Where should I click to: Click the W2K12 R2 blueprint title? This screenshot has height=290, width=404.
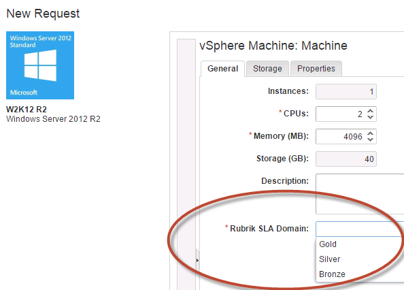click(x=27, y=110)
